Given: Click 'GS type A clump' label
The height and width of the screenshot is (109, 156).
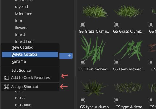Looking at the screenshot, I should pyautogui.click(x=94, y=107).
